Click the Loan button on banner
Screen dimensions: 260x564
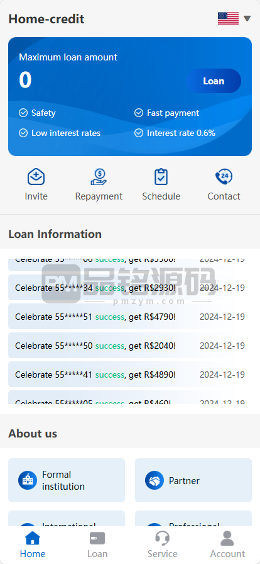coord(214,81)
